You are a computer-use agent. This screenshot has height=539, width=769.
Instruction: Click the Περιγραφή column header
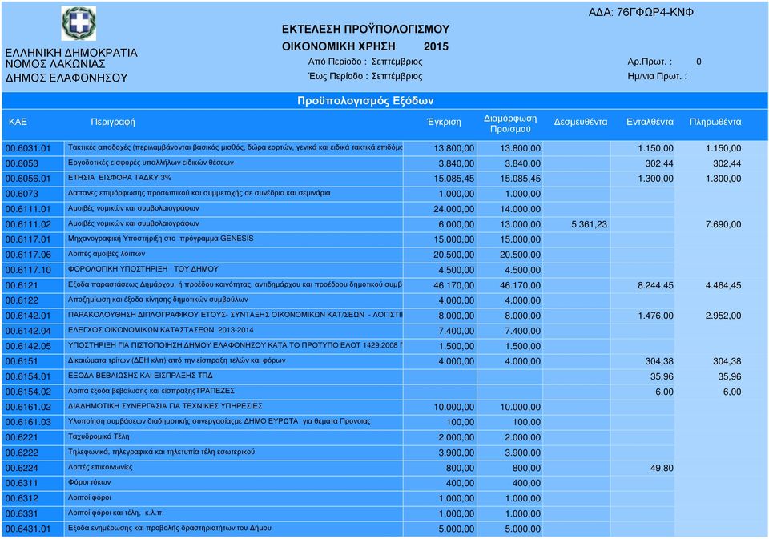[113, 122]
